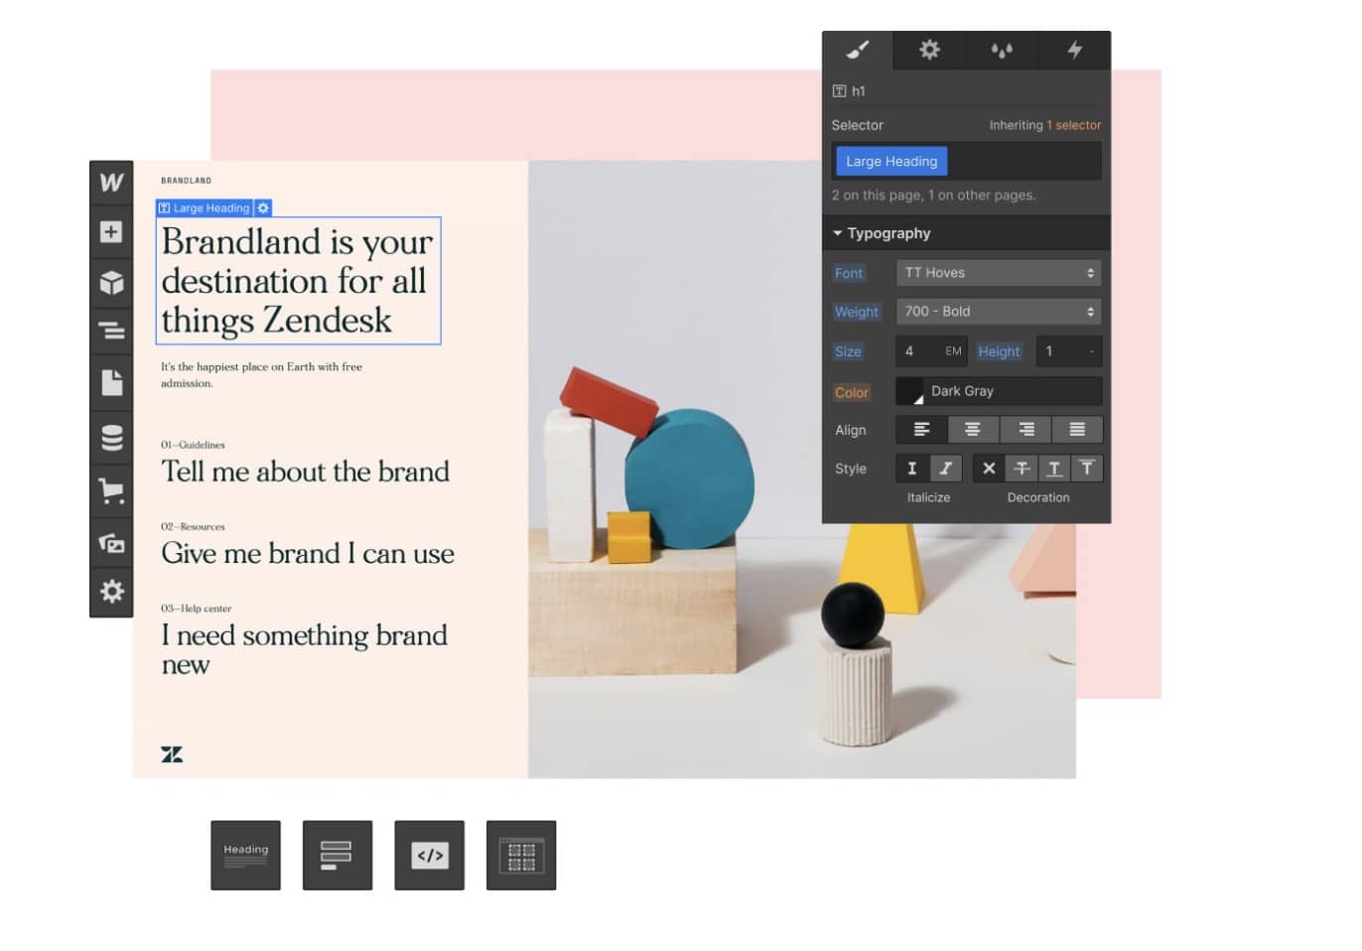
Task: Click the Webflow logo icon
Action: pyautogui.click(x=111, y=183)
